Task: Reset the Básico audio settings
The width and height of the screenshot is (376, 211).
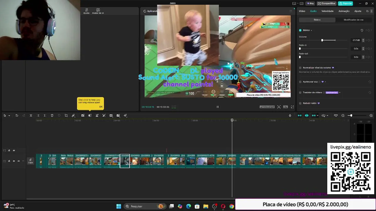Action: (362, 30)
